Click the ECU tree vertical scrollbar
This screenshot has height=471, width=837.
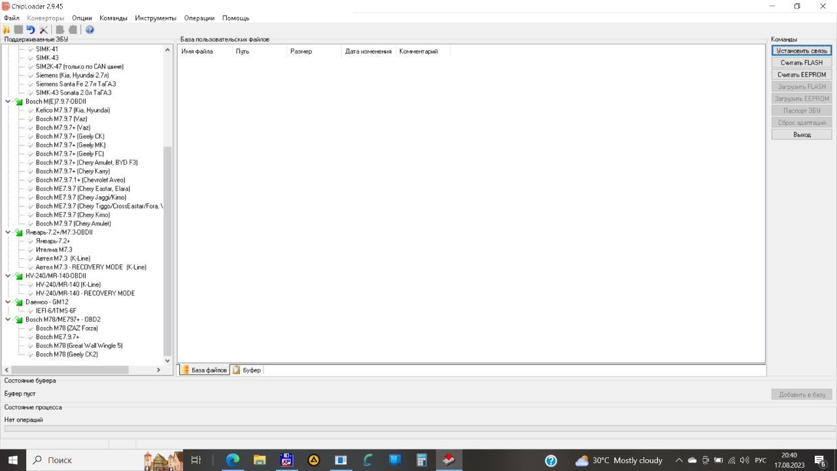pos(167,249)
